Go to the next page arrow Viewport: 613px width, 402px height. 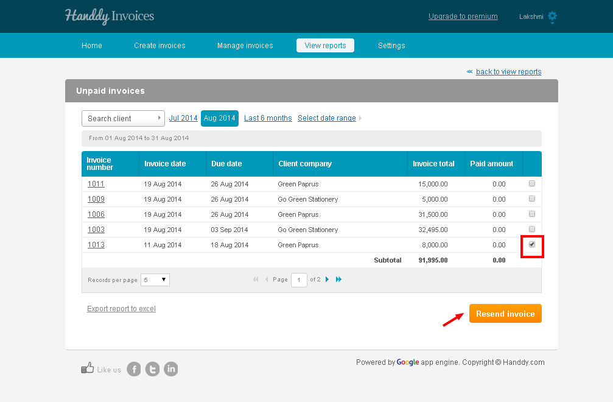(328, 279)
